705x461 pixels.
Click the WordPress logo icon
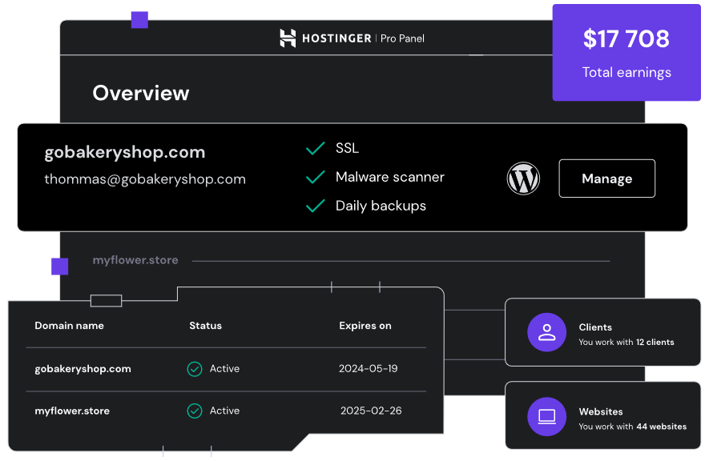(523, 178)
